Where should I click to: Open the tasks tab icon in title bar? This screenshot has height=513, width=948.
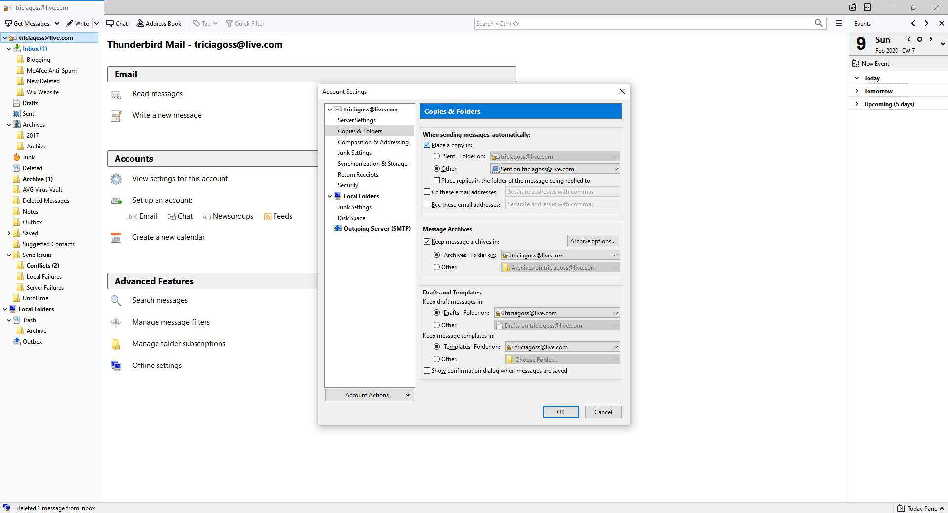(868, 7)
